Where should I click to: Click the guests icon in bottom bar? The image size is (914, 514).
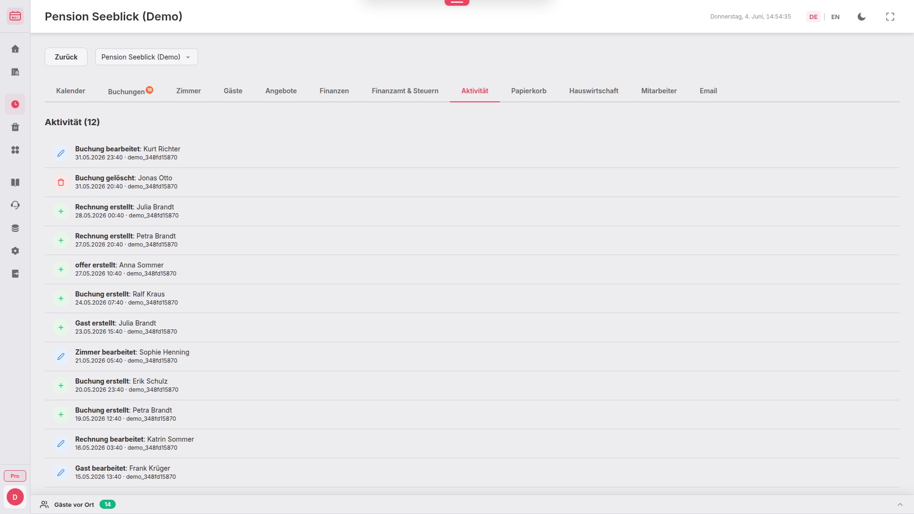[44, 504]
